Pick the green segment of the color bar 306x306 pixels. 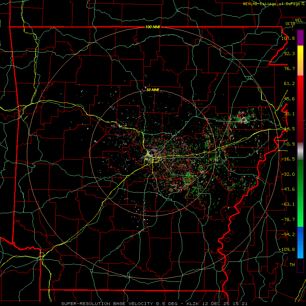tap(300, 193)
